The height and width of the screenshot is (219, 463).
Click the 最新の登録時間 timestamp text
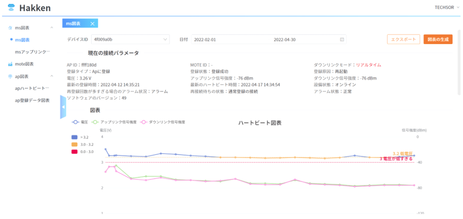tap(103, 85)
